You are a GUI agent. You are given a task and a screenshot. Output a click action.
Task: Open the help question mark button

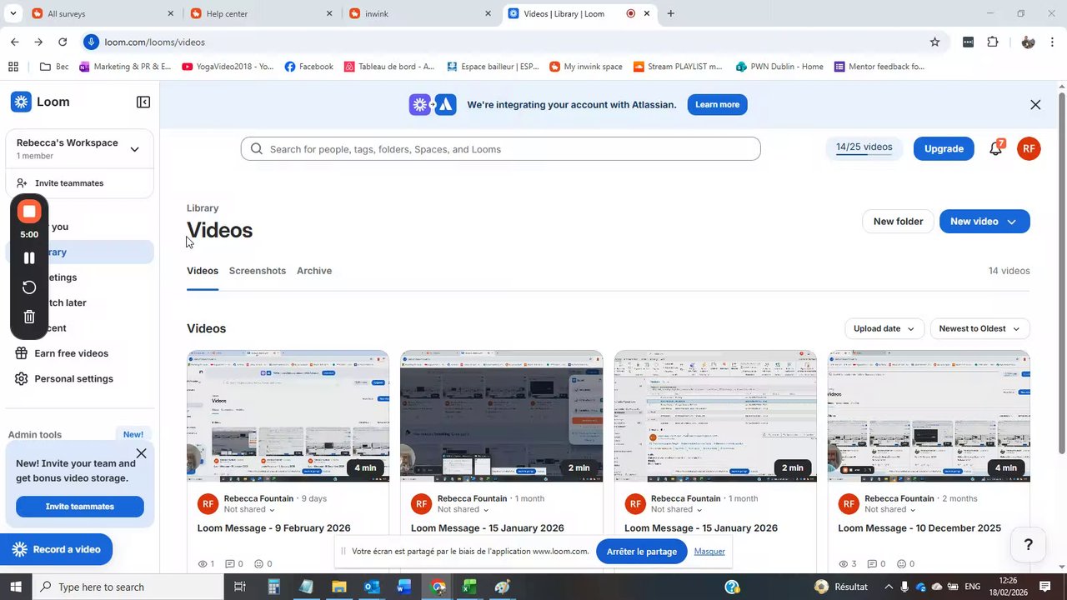[x=1028, y=545]
